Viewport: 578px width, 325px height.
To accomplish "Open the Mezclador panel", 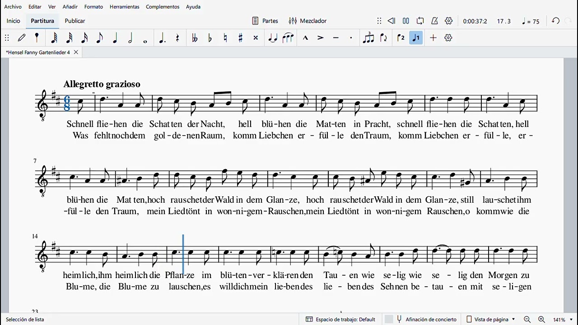I will (x=308, y=21).
